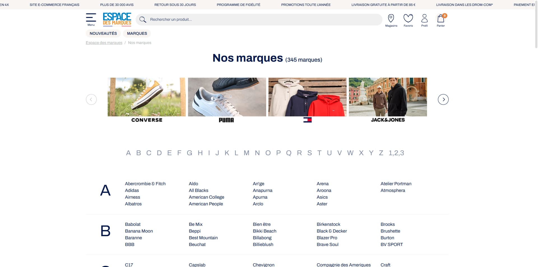Open the American College brand link
Viewport: 538px width, 267px height.
[x=207, y=197]
